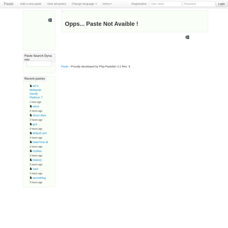Image resolution: width=228 pixels, height=228 pixels.
Task: Click the '1 hour ago' timestamp
Action: coord(35,102)
